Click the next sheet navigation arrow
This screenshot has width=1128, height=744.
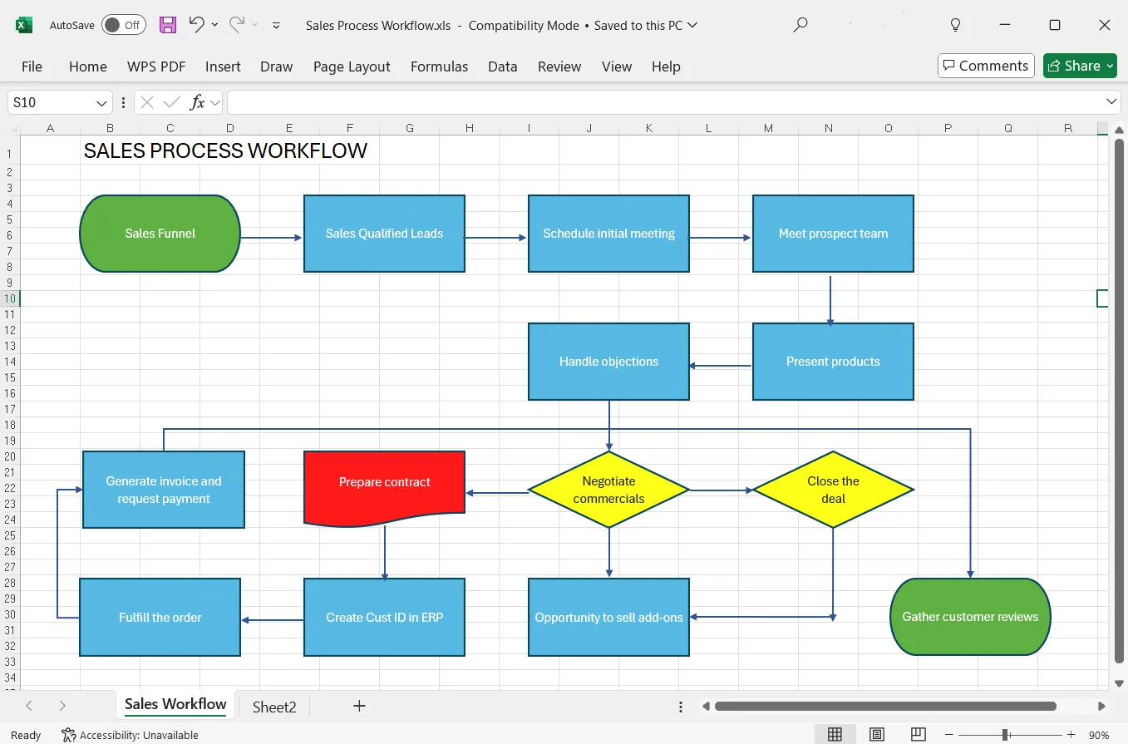(62, 706)
